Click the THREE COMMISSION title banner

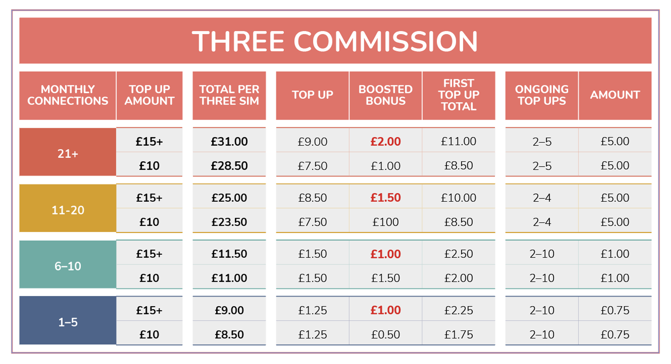335,41
